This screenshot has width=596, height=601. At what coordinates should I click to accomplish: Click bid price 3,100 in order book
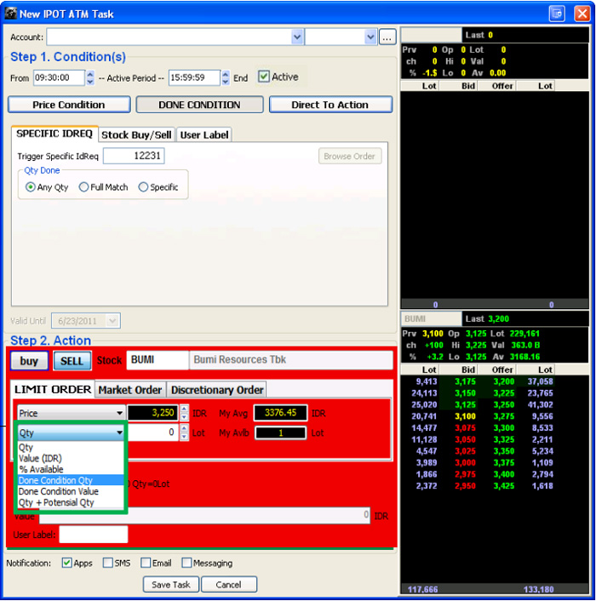(465, 416)
